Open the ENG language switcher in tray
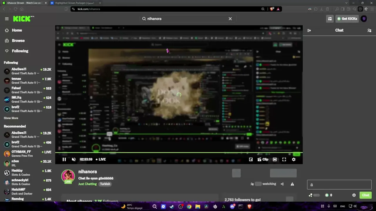The width and height of the screenshot is (376, 211). pos(343,206)
